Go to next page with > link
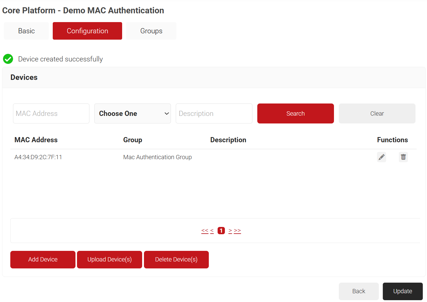This screenshot has height=302, width=427. (x=230, y=231)
